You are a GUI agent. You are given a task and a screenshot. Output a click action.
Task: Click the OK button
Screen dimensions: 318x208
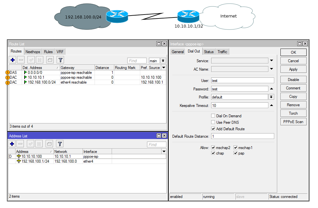293,52
